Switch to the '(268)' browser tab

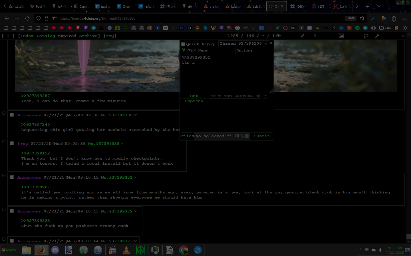coord(297,6)
